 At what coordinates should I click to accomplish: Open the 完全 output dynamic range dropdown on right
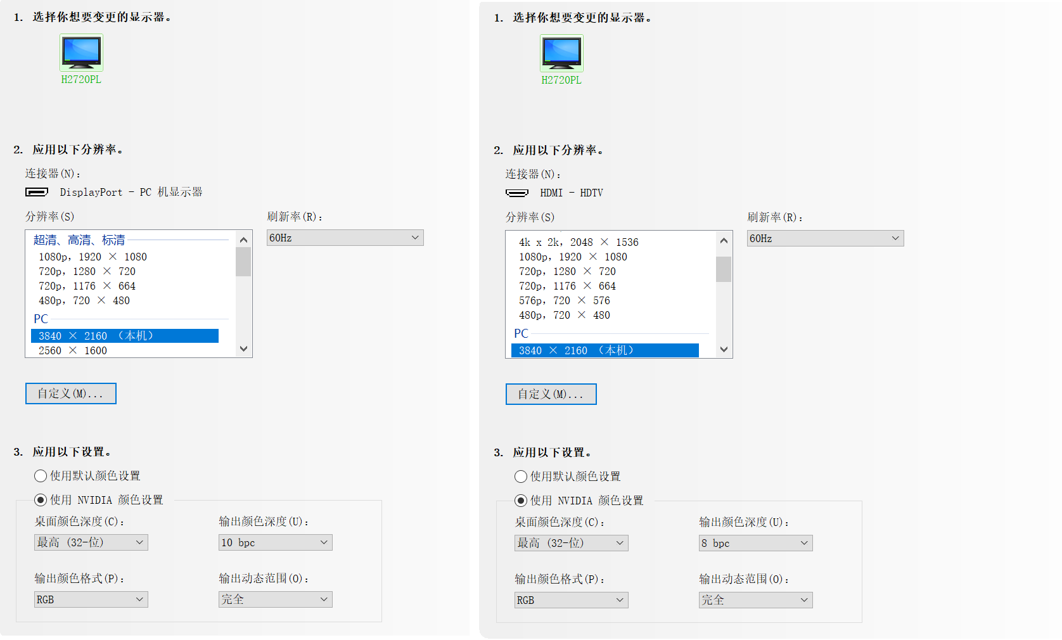pyautogui.click(x=755, y=599)
